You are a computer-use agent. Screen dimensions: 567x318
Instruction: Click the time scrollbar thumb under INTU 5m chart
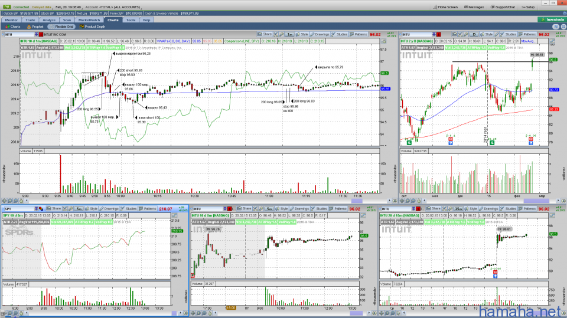(356, 313)
